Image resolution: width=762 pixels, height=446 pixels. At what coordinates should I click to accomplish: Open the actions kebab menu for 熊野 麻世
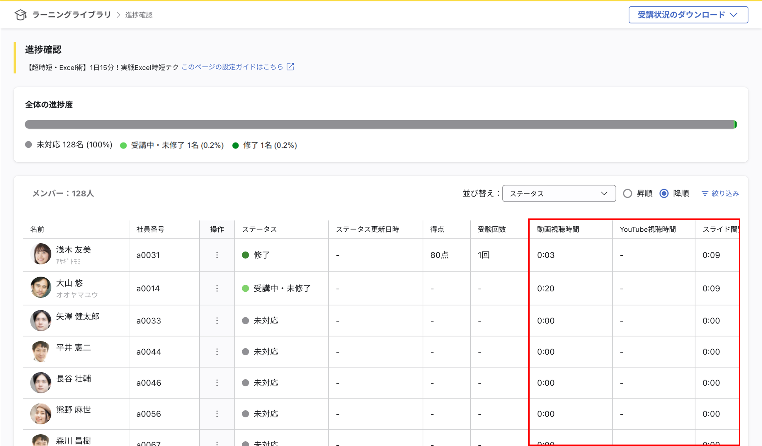click(x=217, y=414)
